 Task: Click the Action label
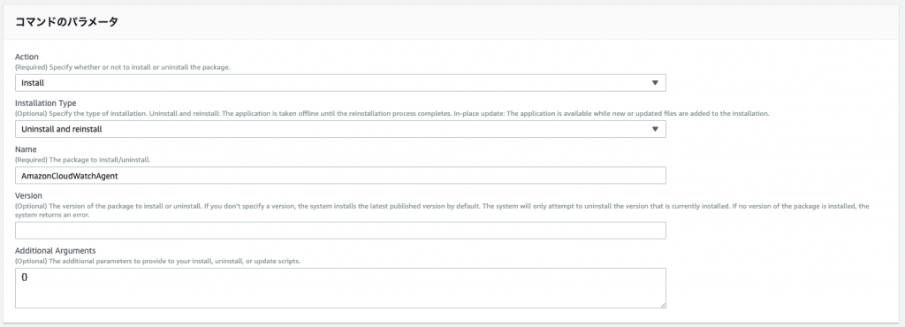tap(27, 57)
